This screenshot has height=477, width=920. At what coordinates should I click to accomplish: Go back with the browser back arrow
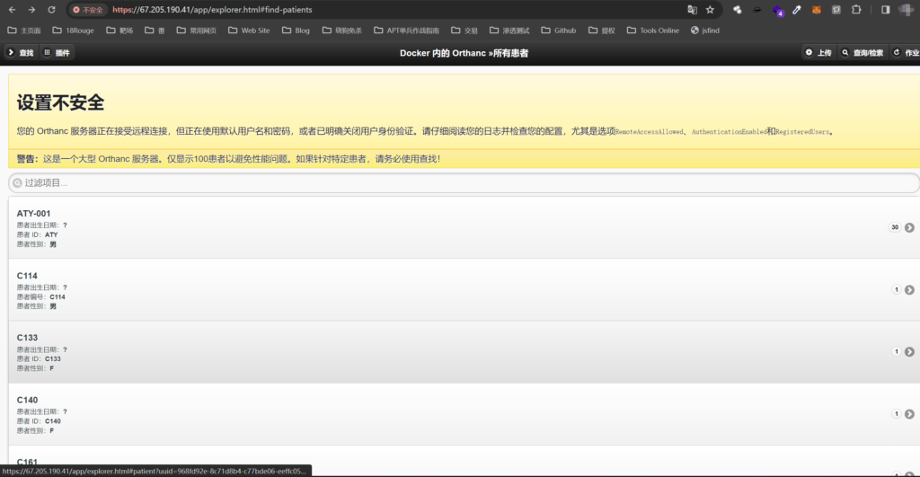(12, 10)
